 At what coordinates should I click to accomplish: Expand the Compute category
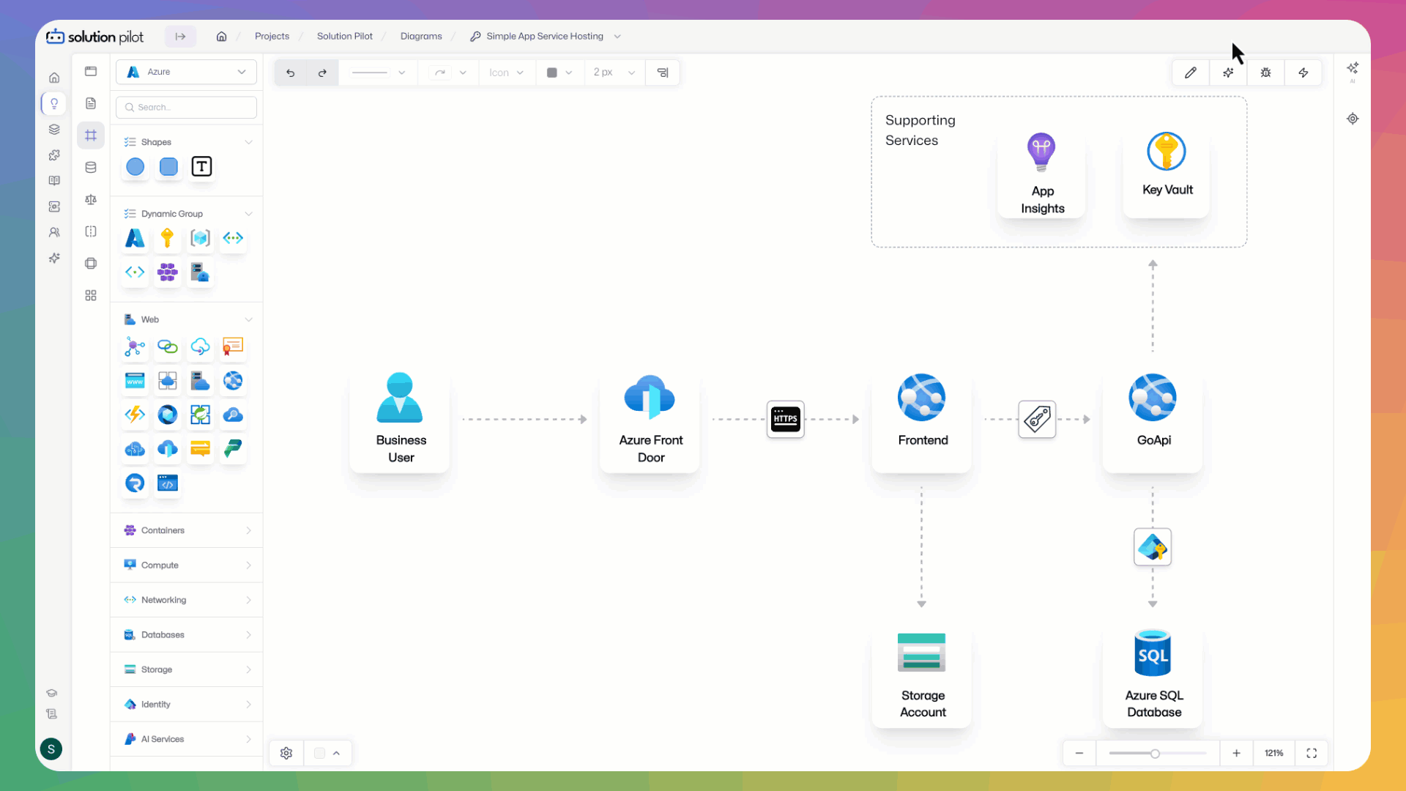[186, 565]
